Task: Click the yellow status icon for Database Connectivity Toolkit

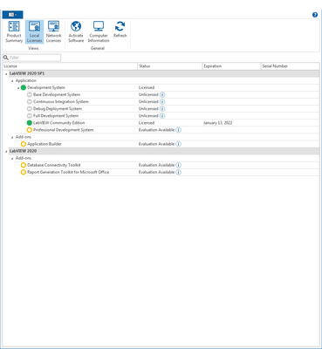Action: tap(24, 165)
